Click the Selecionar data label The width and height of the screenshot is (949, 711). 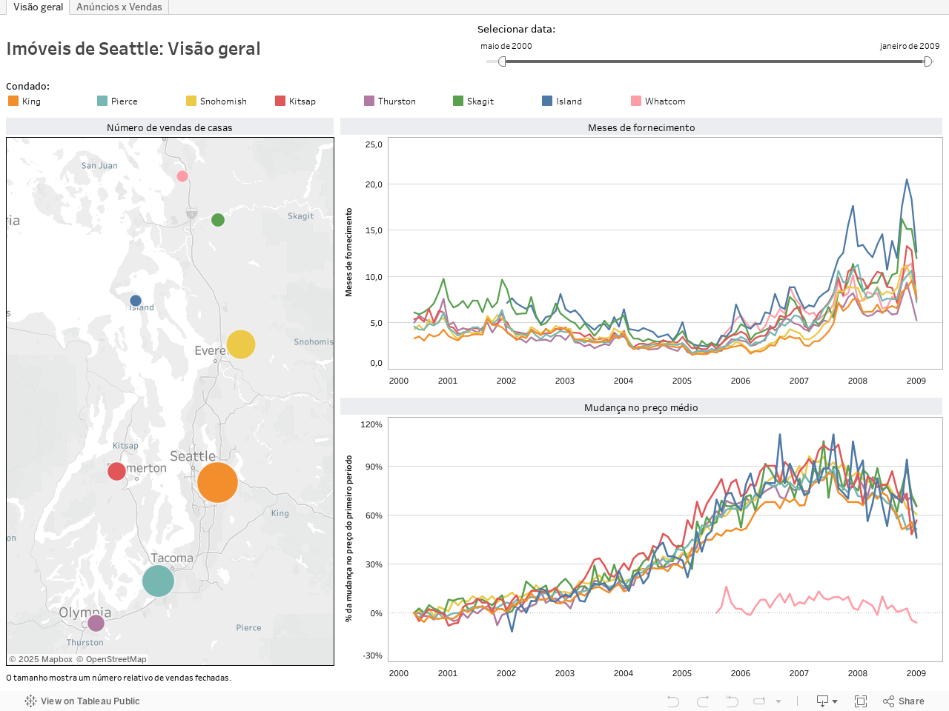pos(516,29)
